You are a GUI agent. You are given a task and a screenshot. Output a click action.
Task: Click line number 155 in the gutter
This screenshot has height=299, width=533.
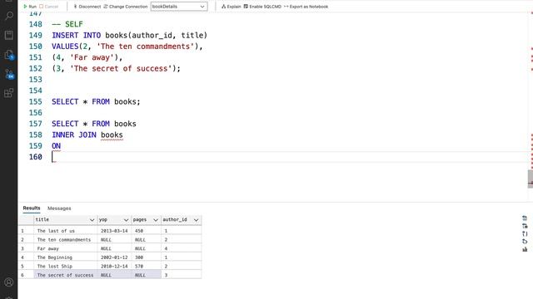pos(35,101)
